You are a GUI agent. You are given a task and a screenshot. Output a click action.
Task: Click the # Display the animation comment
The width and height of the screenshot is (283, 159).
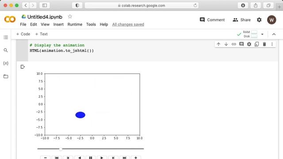pos(57,45)
